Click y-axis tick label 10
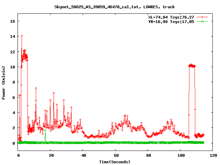Image resolution: width=220 pixels, height=165 pixels. click(x=12, y=67)
